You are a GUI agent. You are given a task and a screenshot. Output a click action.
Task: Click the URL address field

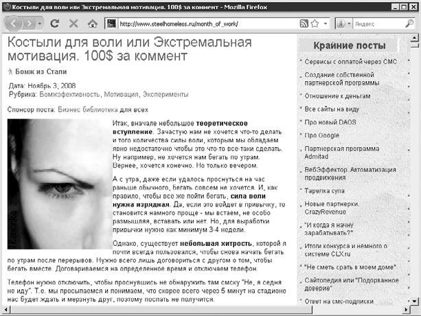pos(206,23)
